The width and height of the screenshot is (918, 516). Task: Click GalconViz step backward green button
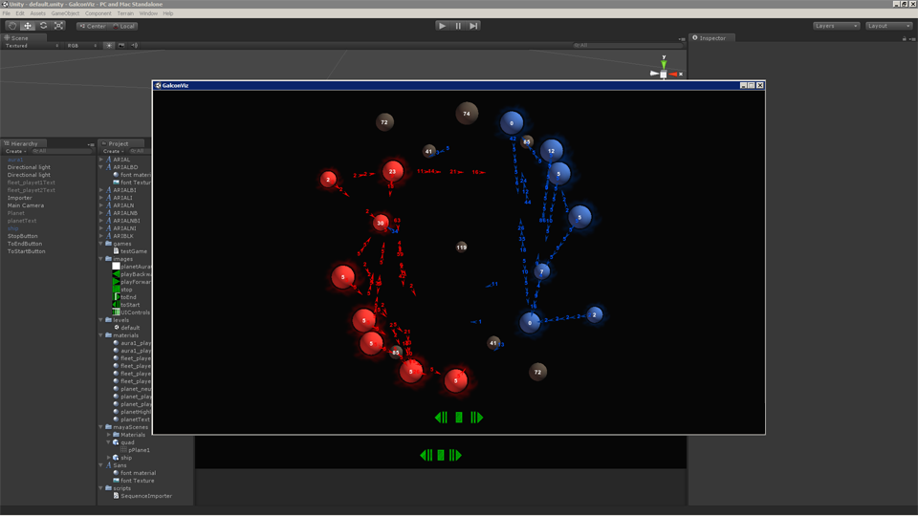pos(442,418)
